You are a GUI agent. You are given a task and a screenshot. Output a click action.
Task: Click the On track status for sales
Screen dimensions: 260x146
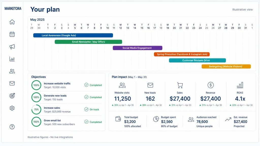92,109
